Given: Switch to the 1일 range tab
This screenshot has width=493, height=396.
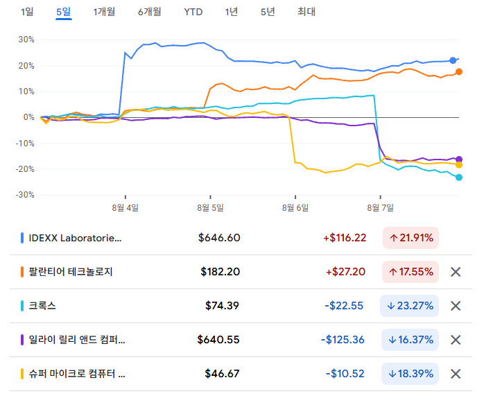Looking at the screenshot, I should point(27,12).
